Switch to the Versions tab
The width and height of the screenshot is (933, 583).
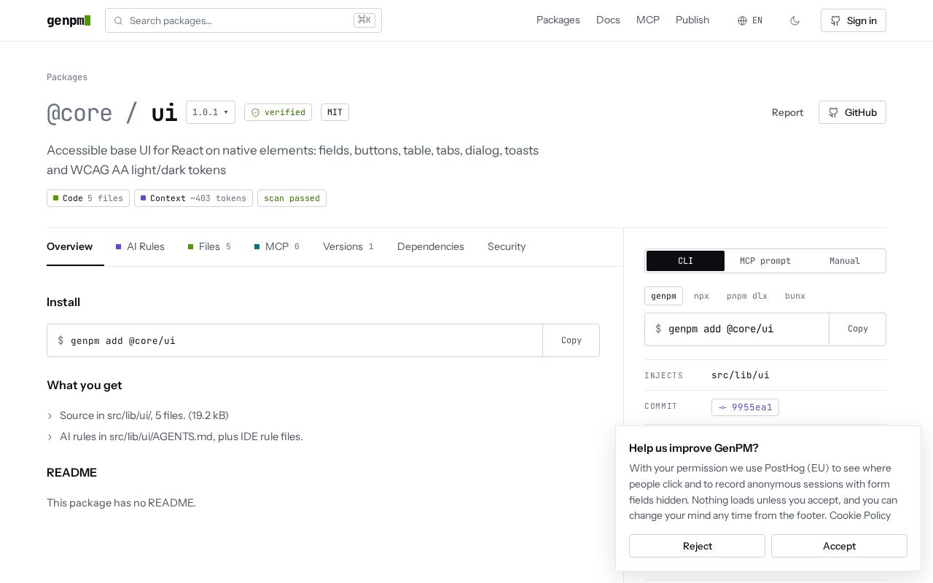(348, 246)
